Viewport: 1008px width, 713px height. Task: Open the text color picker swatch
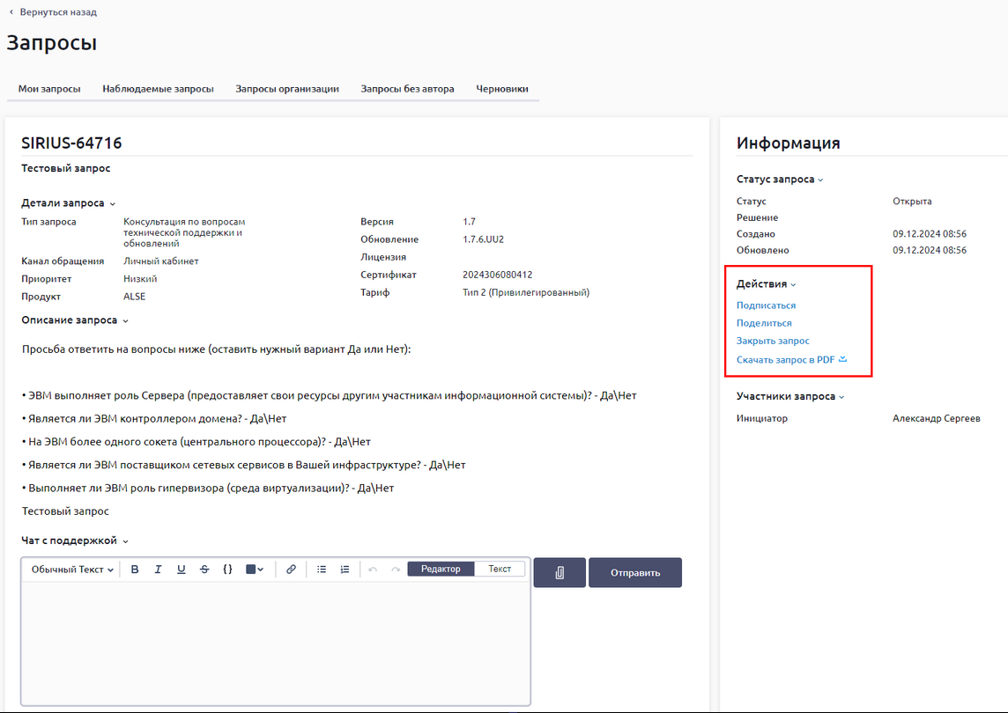[255, 570]
